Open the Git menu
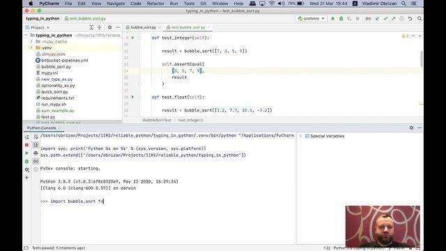This screenshot has width=446, height=251. (203, 3)
